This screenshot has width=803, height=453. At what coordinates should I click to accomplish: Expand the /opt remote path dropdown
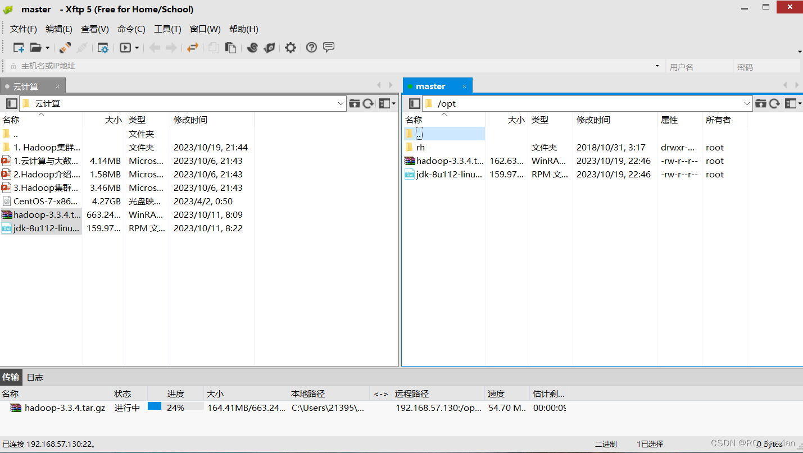point(747,103)
